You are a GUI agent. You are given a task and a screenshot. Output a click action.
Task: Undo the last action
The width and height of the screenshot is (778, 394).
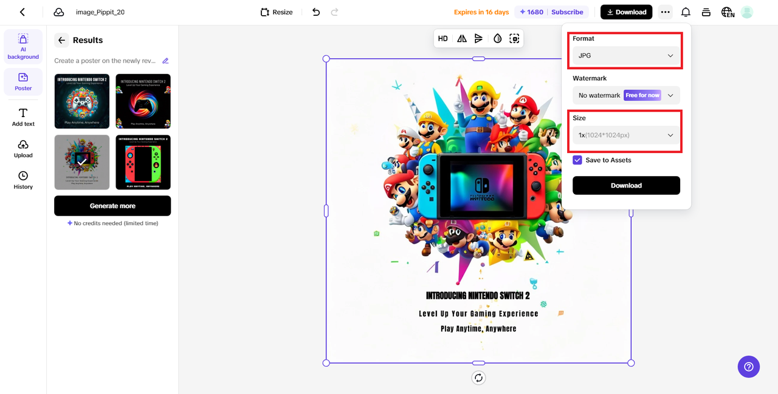316,12
